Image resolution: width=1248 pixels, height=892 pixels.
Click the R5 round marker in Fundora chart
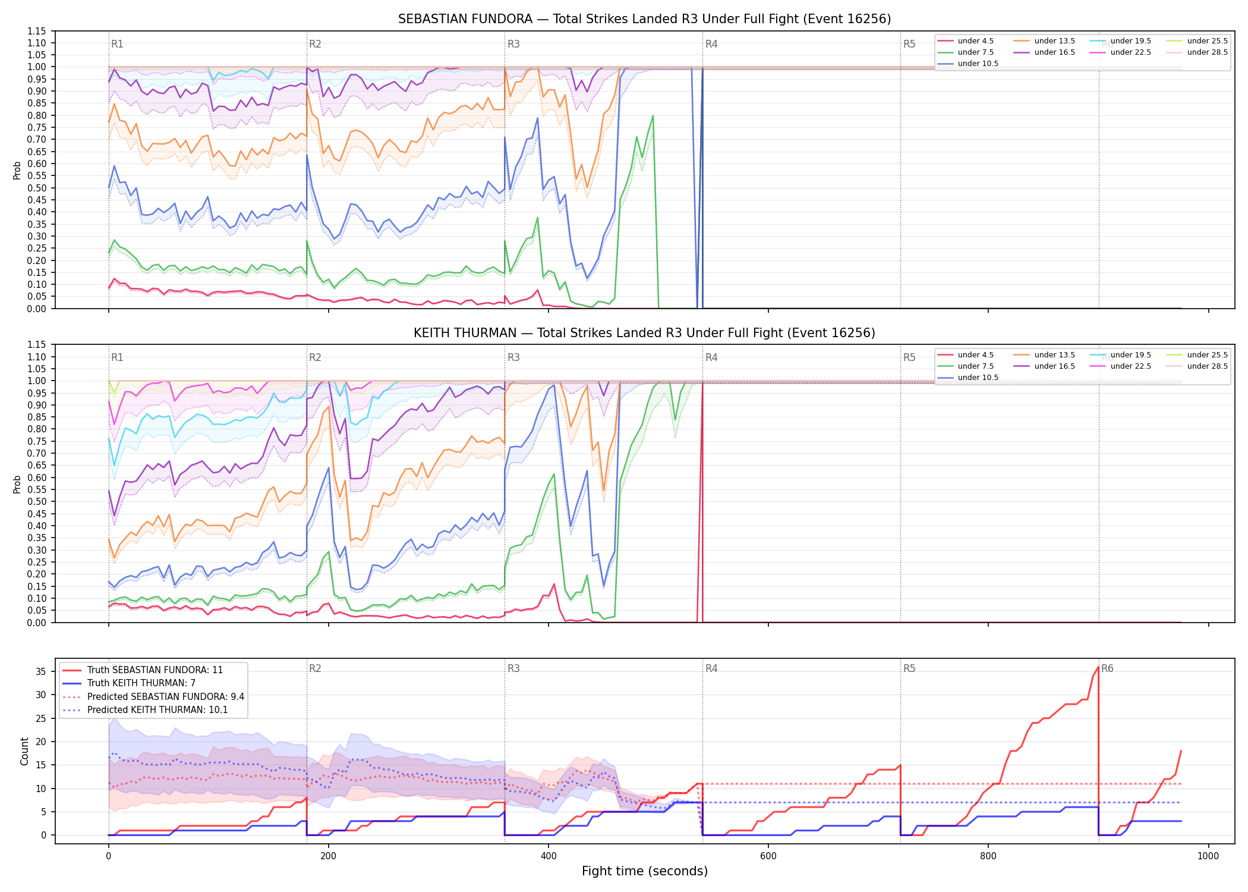(909, 44)
